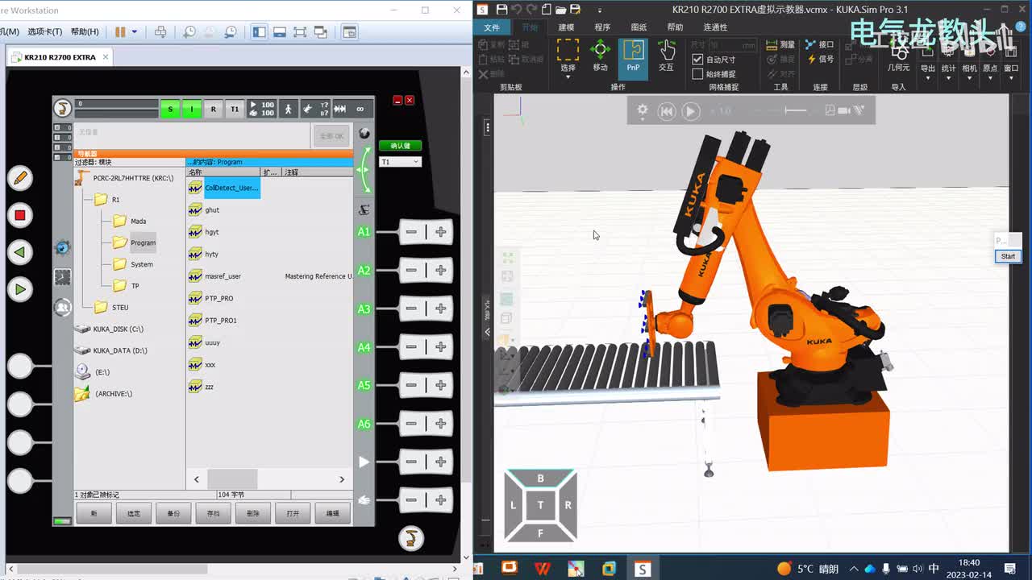Toggle the green confirm-key enabling button
Screen dimensions: 1032x580
coord(401,146)
